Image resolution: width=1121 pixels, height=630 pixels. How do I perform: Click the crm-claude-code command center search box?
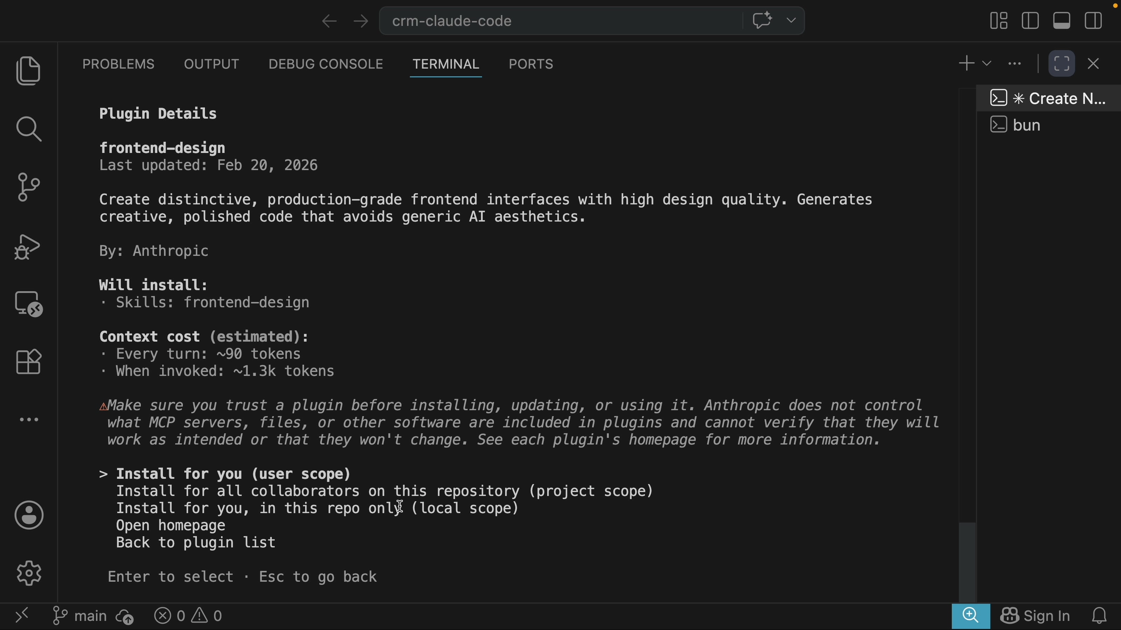point(560,20)
